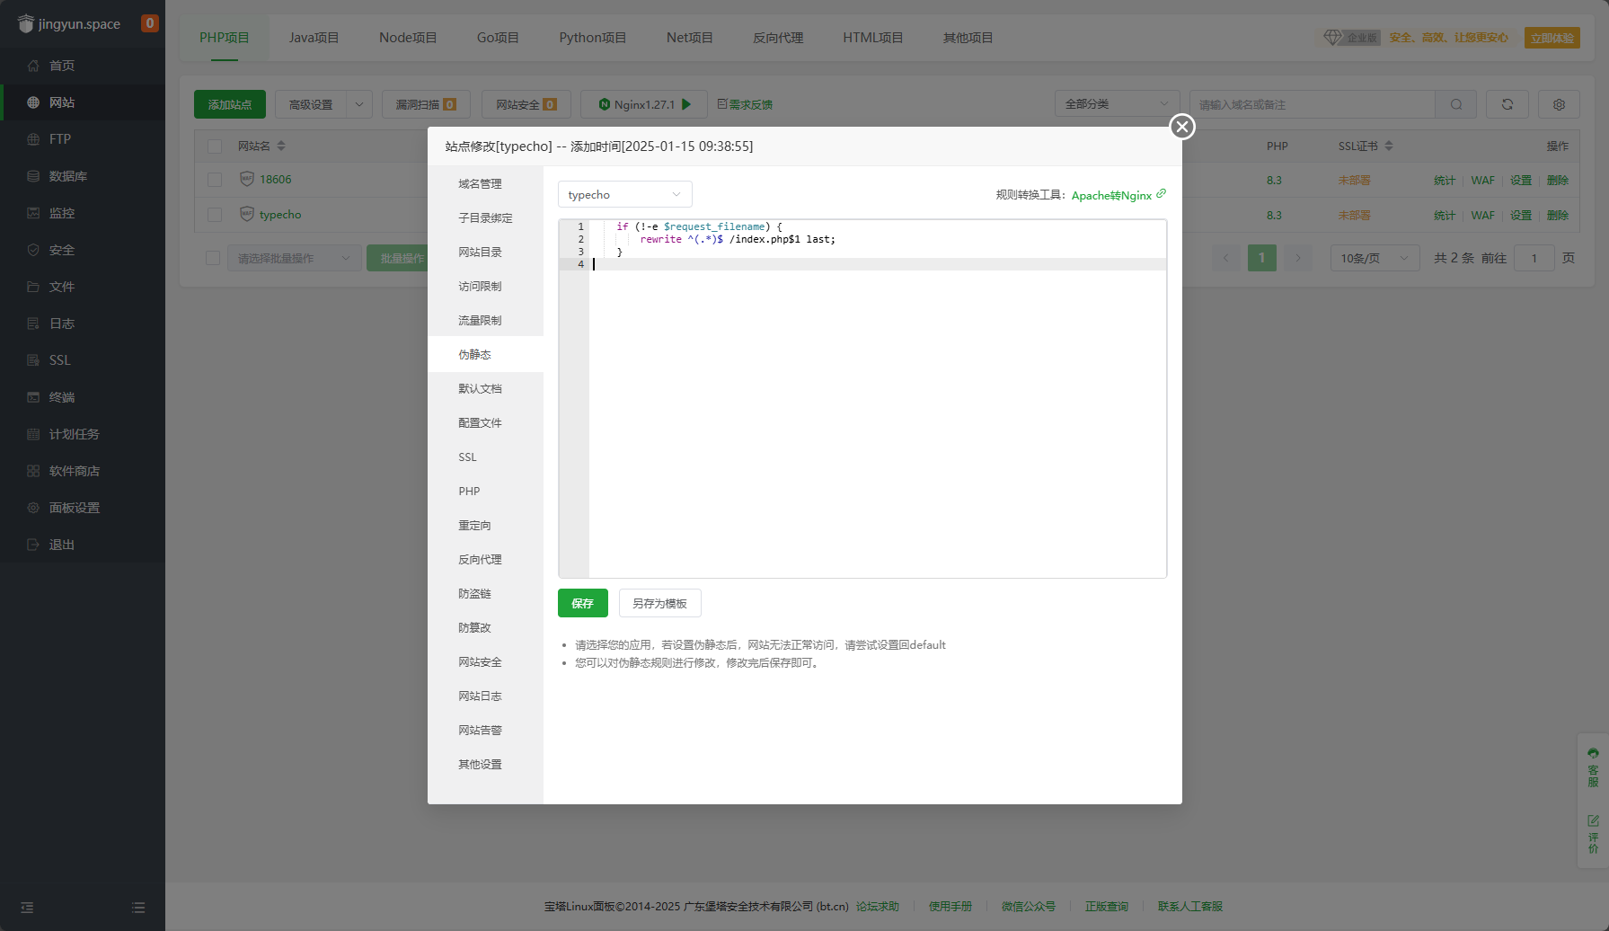The width and height of the screenshot is (1609, 931).
Task: Open the Apache转Nginx conversion link
Action: [1111, 195]
